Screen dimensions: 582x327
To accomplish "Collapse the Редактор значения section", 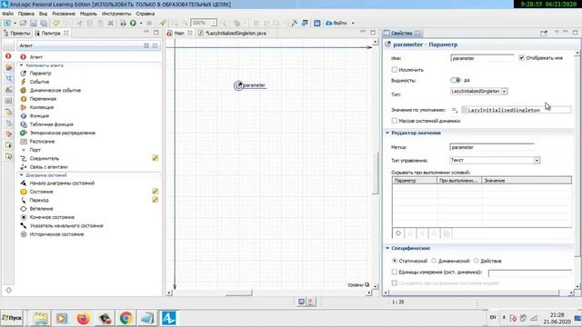I will coord(387,133).
